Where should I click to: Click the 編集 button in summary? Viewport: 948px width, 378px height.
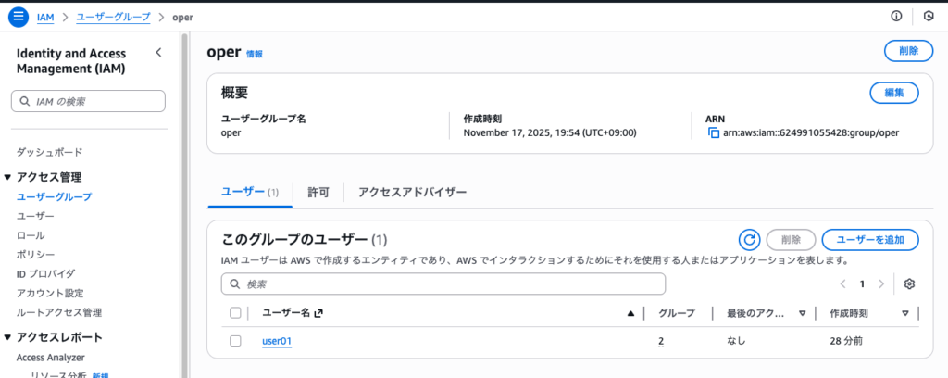[893, 93]
